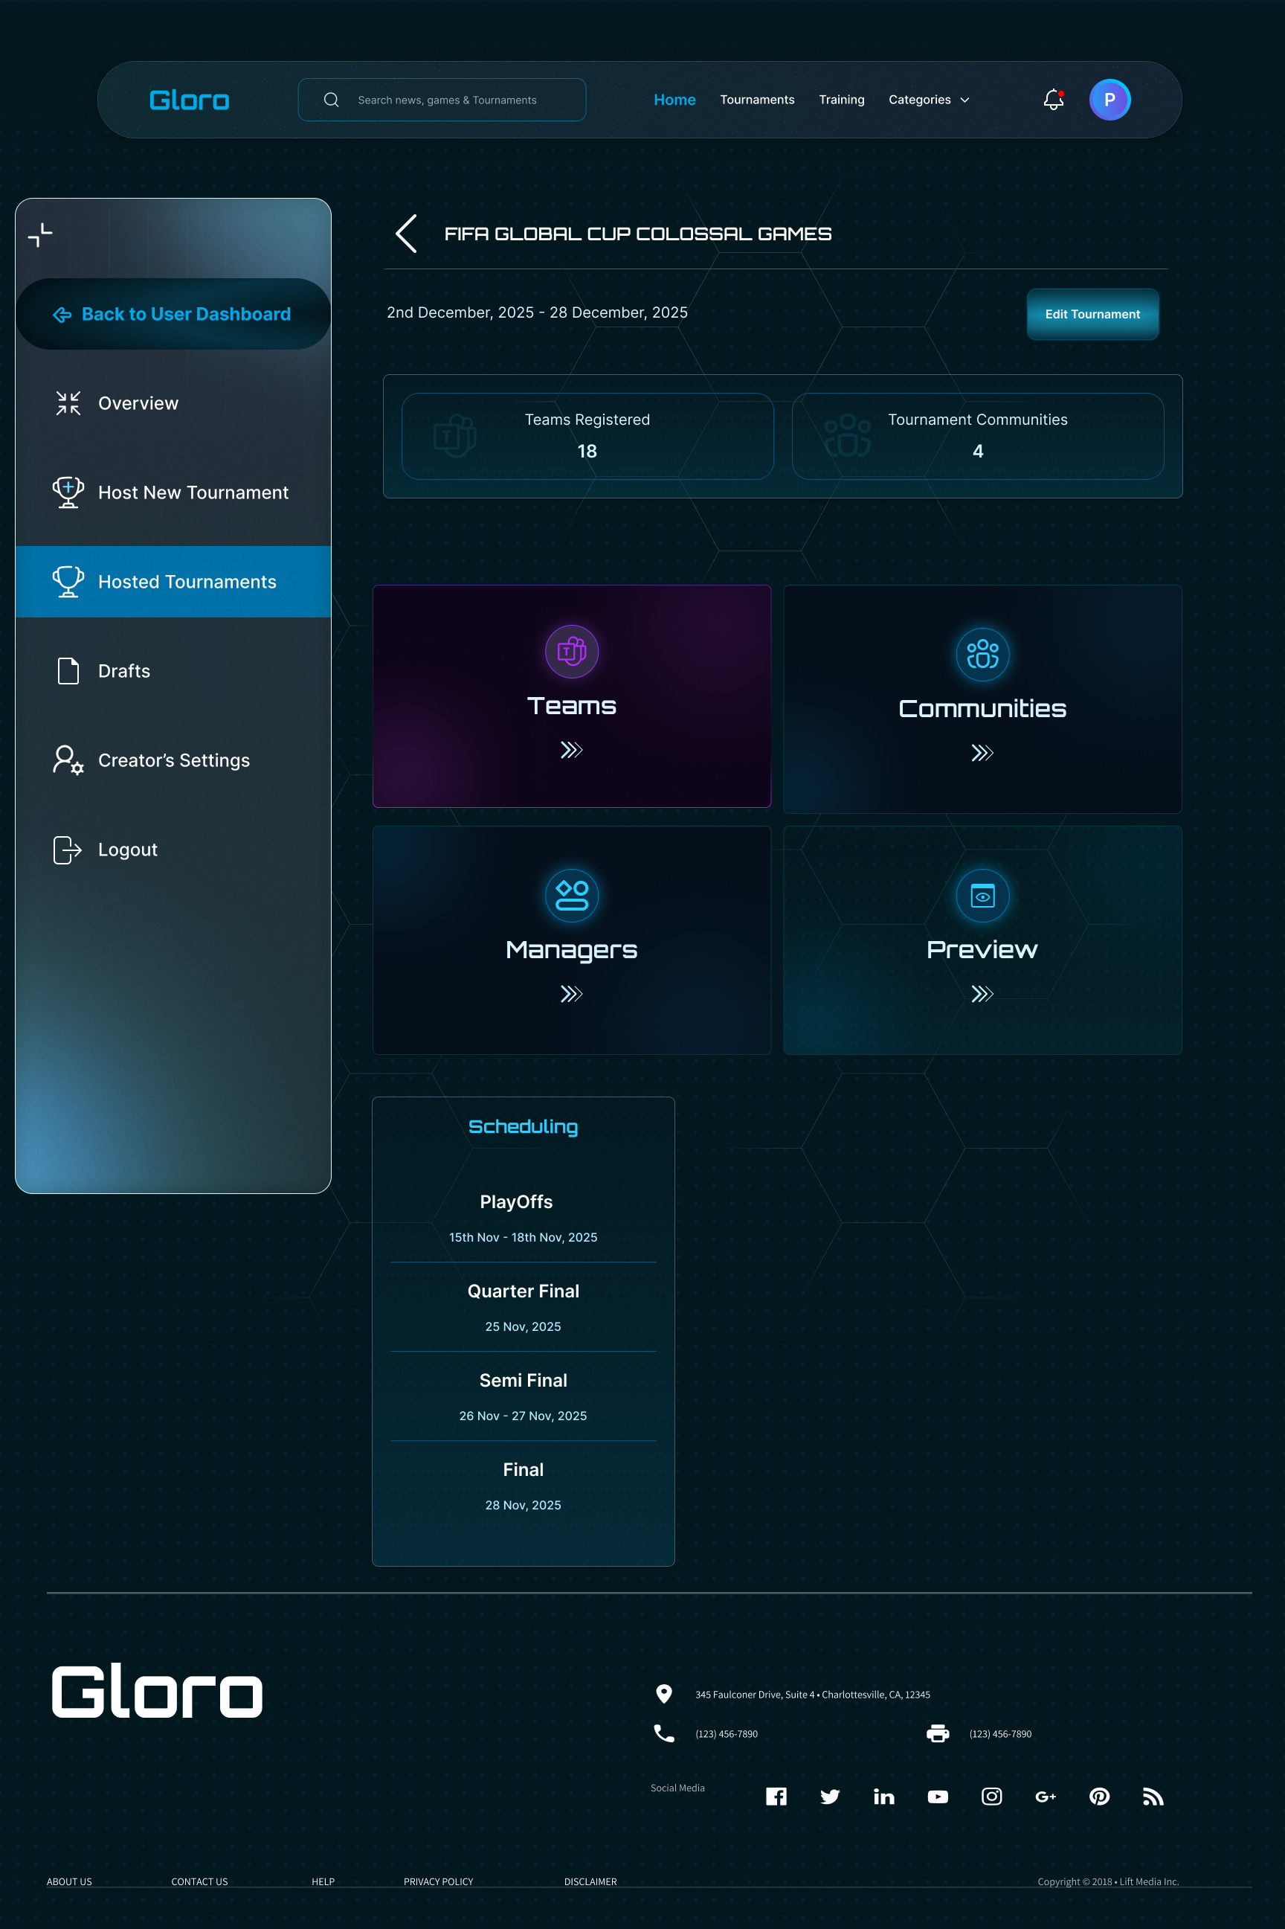
Task: Click the Preview card eye icon
Action: point(982,895)
